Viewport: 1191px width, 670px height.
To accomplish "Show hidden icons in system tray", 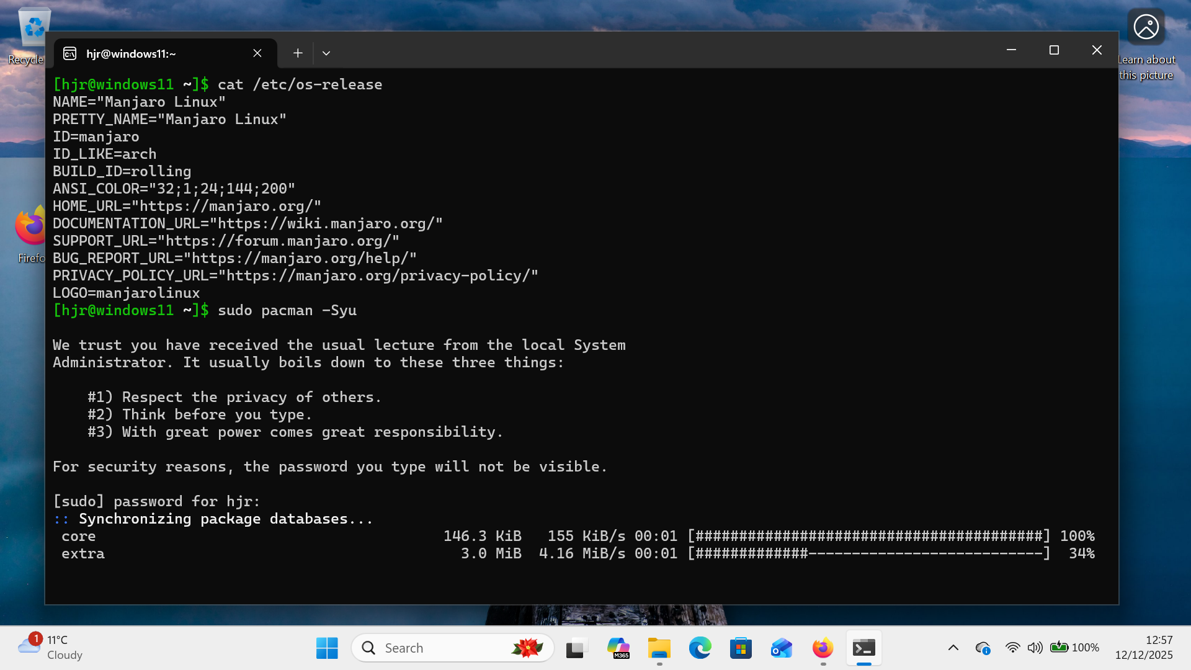I will tap(953, 648).
